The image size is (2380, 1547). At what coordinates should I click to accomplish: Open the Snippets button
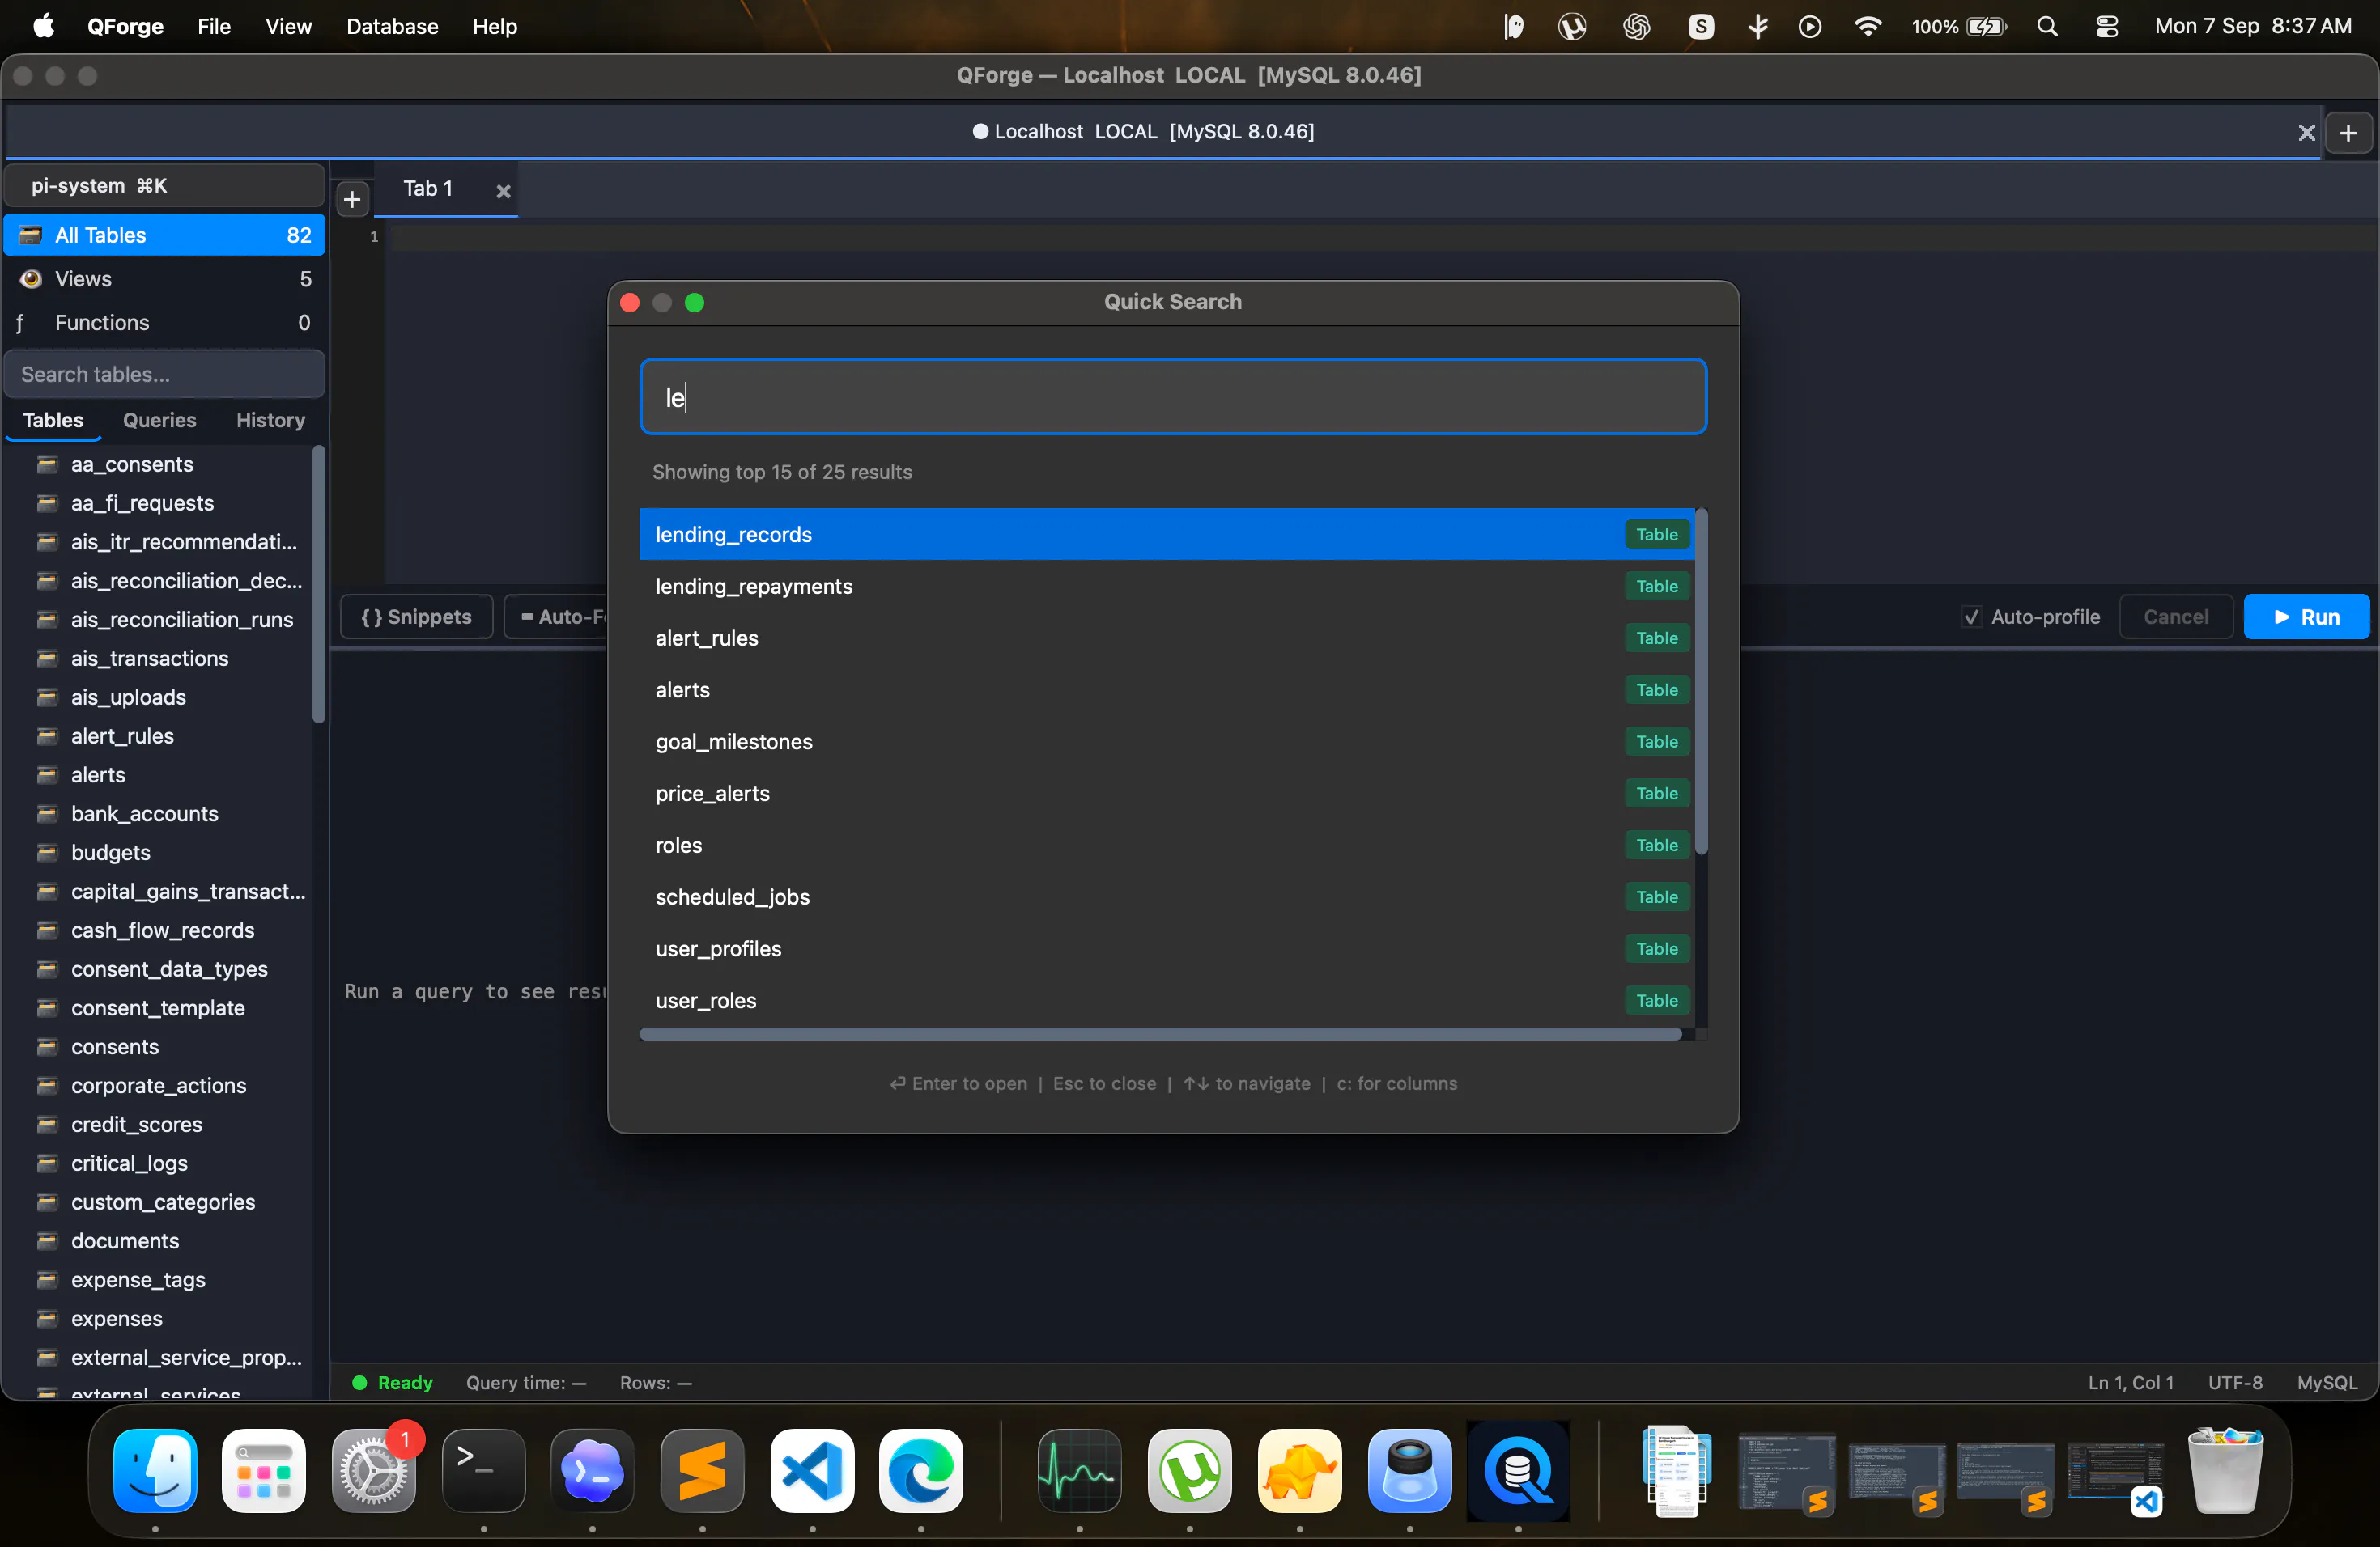click(416, 617)
